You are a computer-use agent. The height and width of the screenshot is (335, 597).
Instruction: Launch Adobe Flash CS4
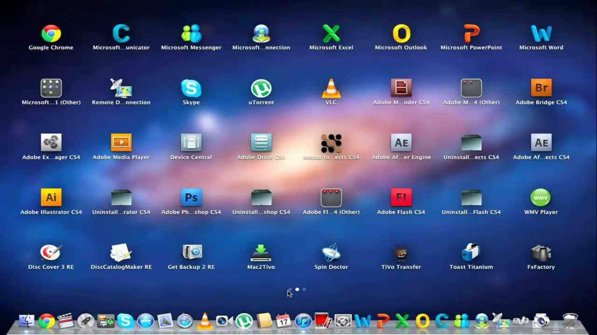pos(401,198)
